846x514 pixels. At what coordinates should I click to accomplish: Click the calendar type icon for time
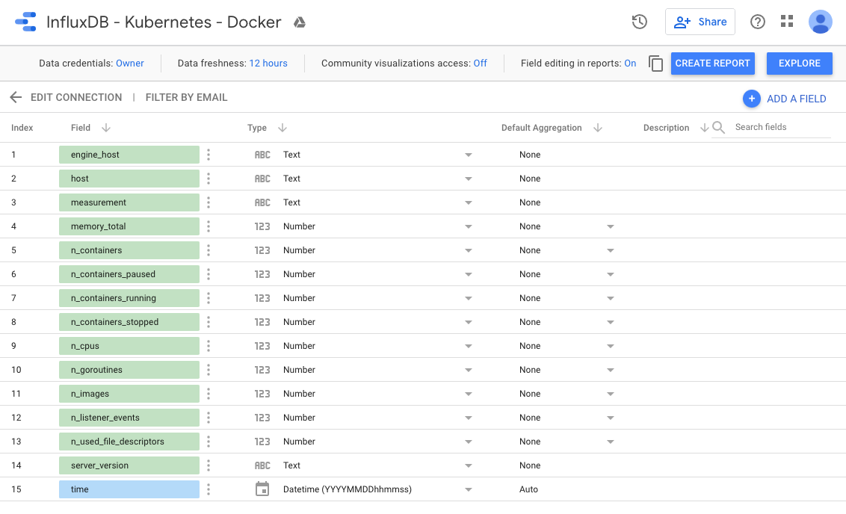[x=262, y=489]
